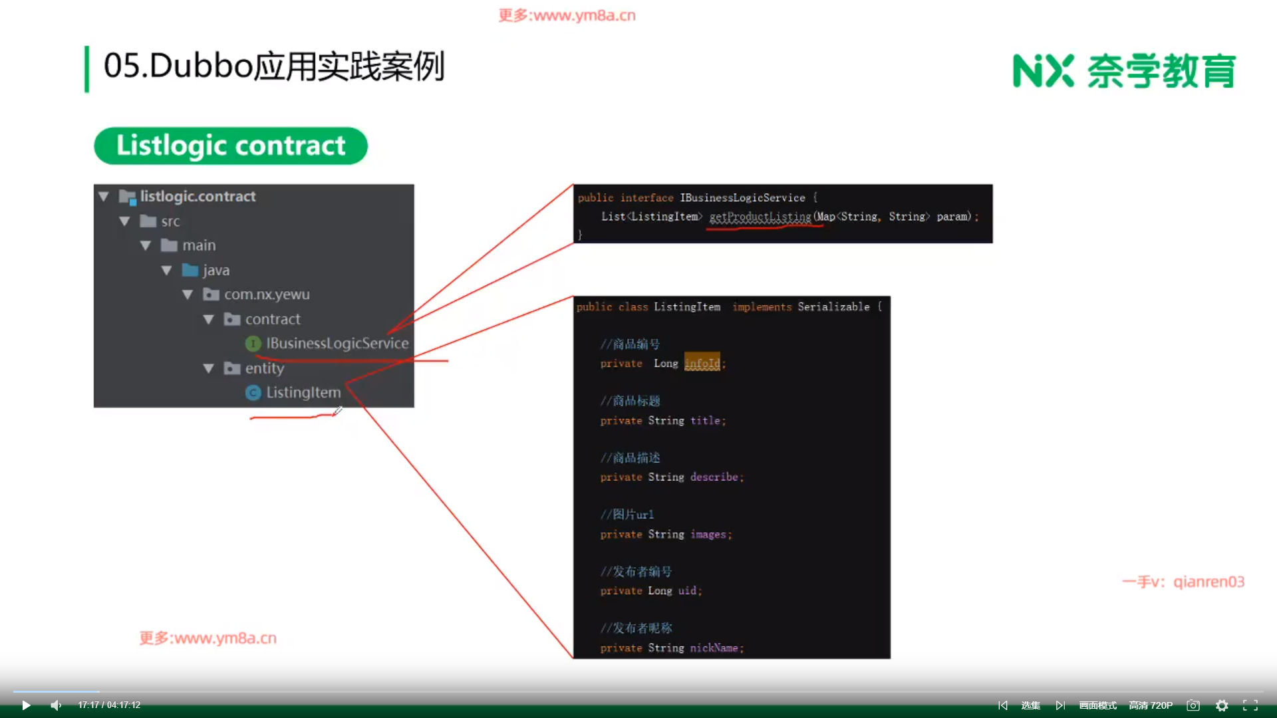Collapse the contract package arrow
This screenshot has width=1277, height=718.
coord(208,320)
